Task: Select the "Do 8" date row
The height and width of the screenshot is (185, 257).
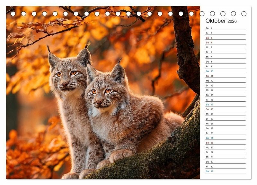Action: click(226, 61)
